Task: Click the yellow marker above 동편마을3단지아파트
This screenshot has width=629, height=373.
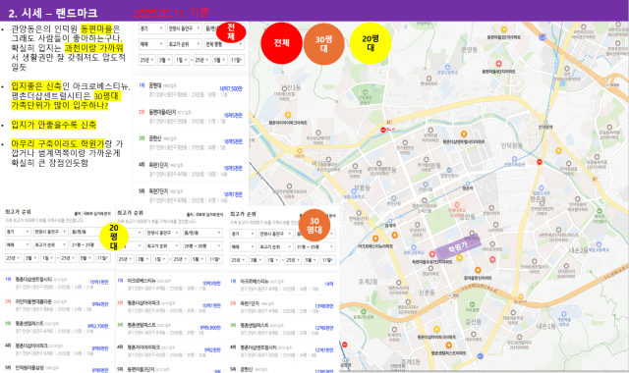Action: [x=504, y=30]
